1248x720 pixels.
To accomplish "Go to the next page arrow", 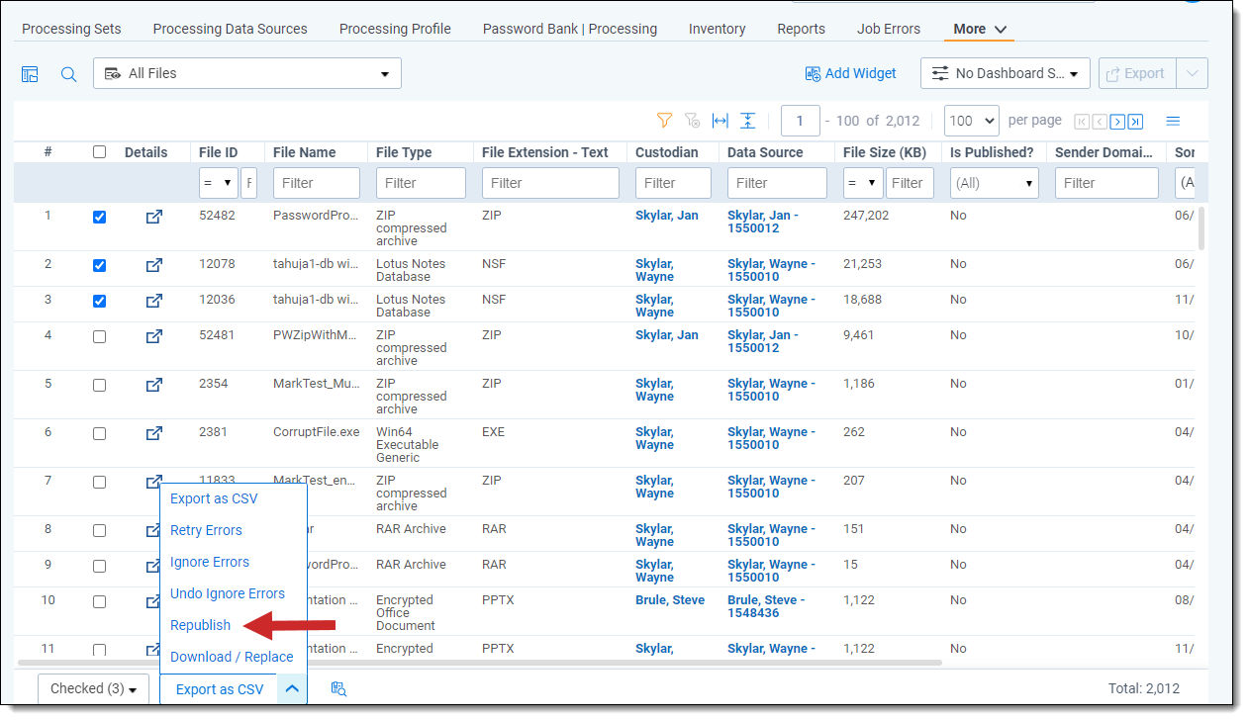I will point(1117,122).
